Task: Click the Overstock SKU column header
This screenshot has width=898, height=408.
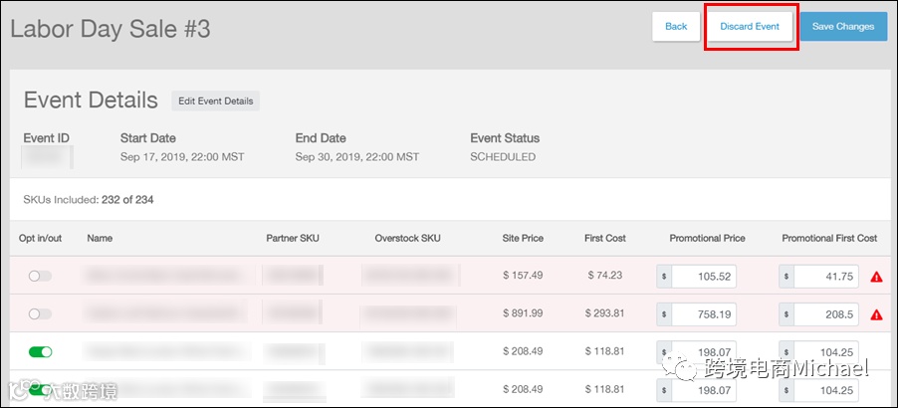Action: pyautogui.click(x=407, y=239)
